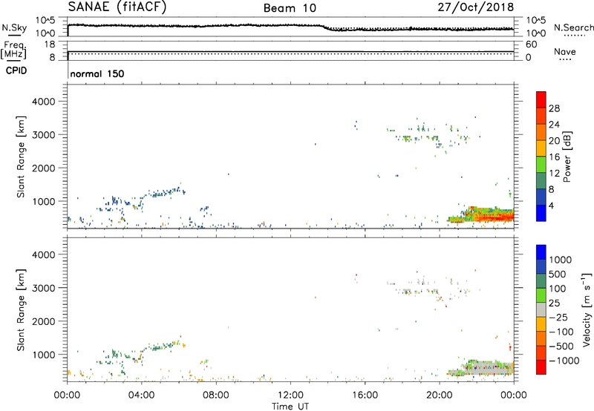Click the 'SANAE (fitACF)' title text

click(x=117, y=7)
